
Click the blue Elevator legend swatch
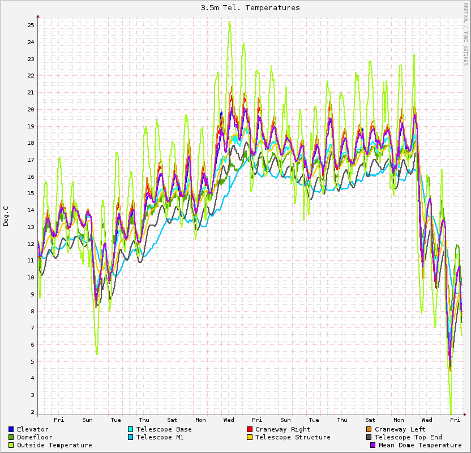(11, 429)
